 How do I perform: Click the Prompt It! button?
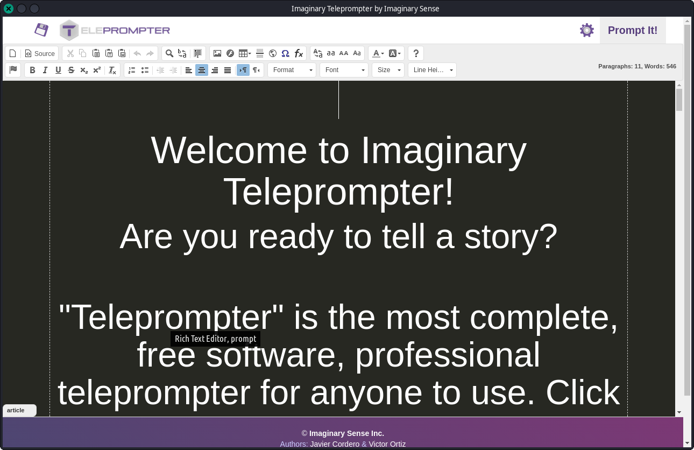(633, 30)
